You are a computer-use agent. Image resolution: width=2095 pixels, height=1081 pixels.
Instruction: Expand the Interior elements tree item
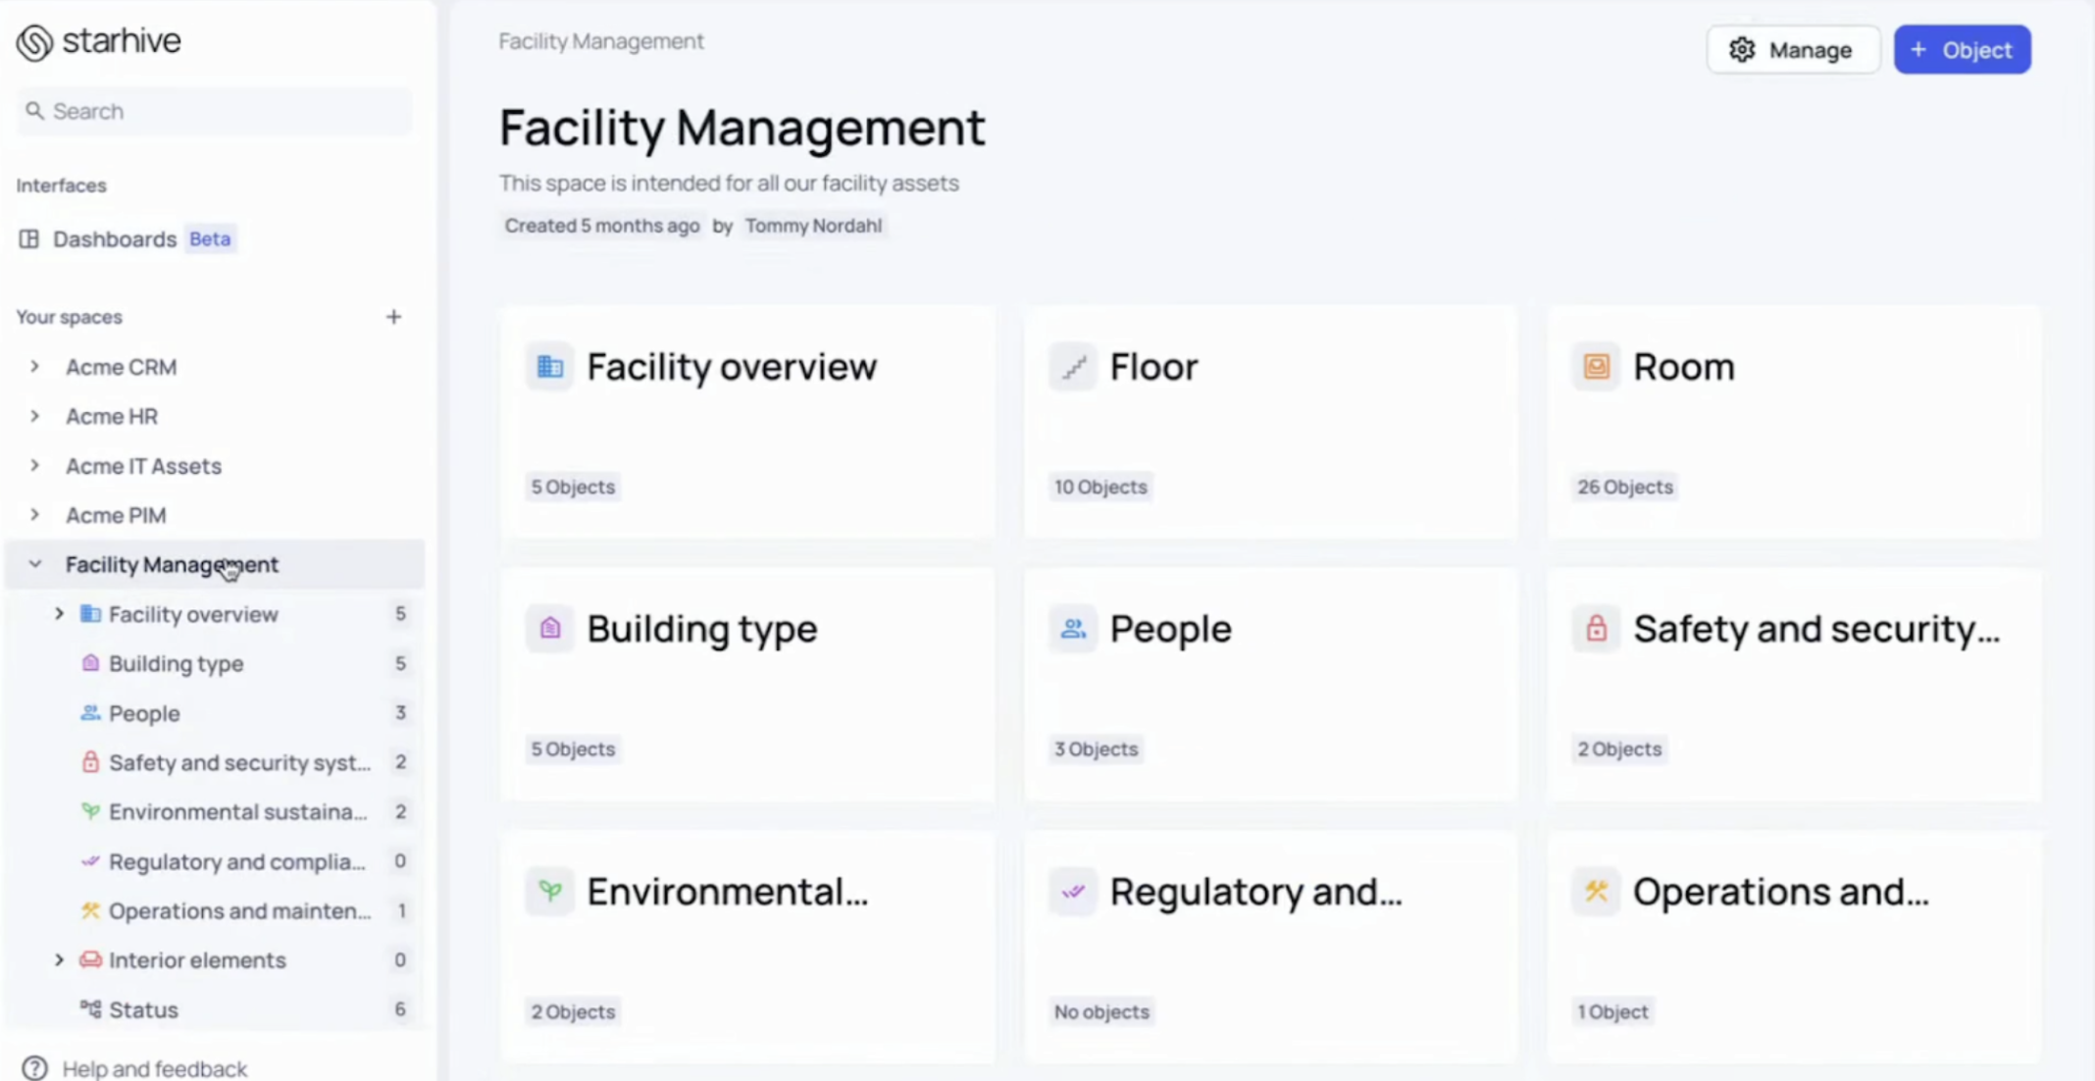[59, 959]
